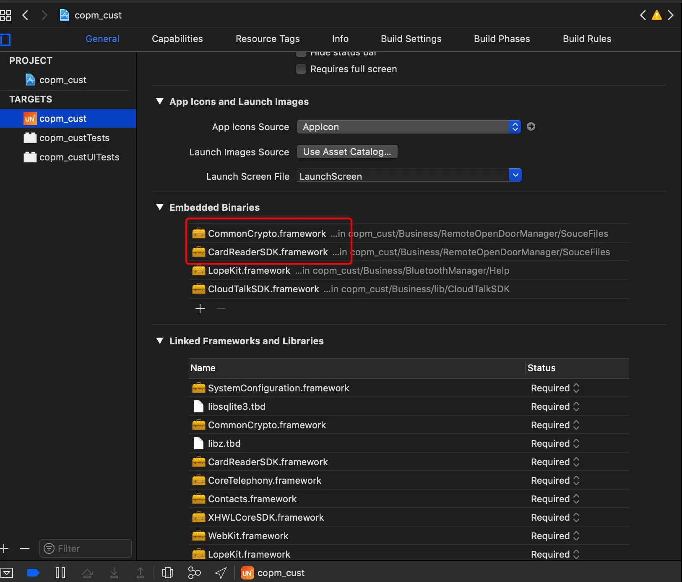
Task: Select the copm_cust target icon in TARGETS
Action: (x=30, y=118)
